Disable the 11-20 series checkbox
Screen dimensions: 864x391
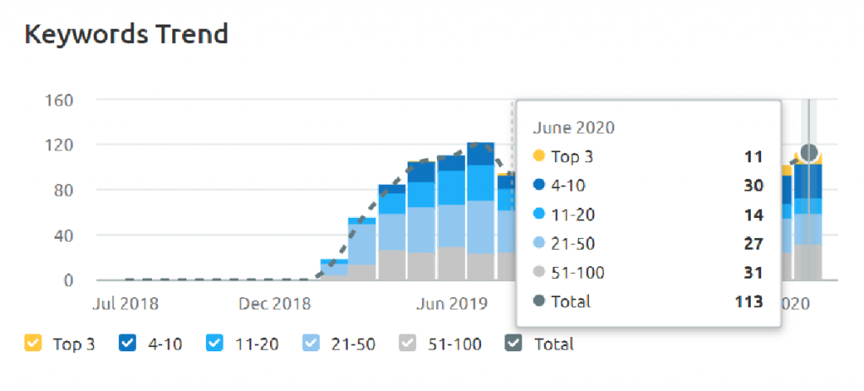(215, 343)
